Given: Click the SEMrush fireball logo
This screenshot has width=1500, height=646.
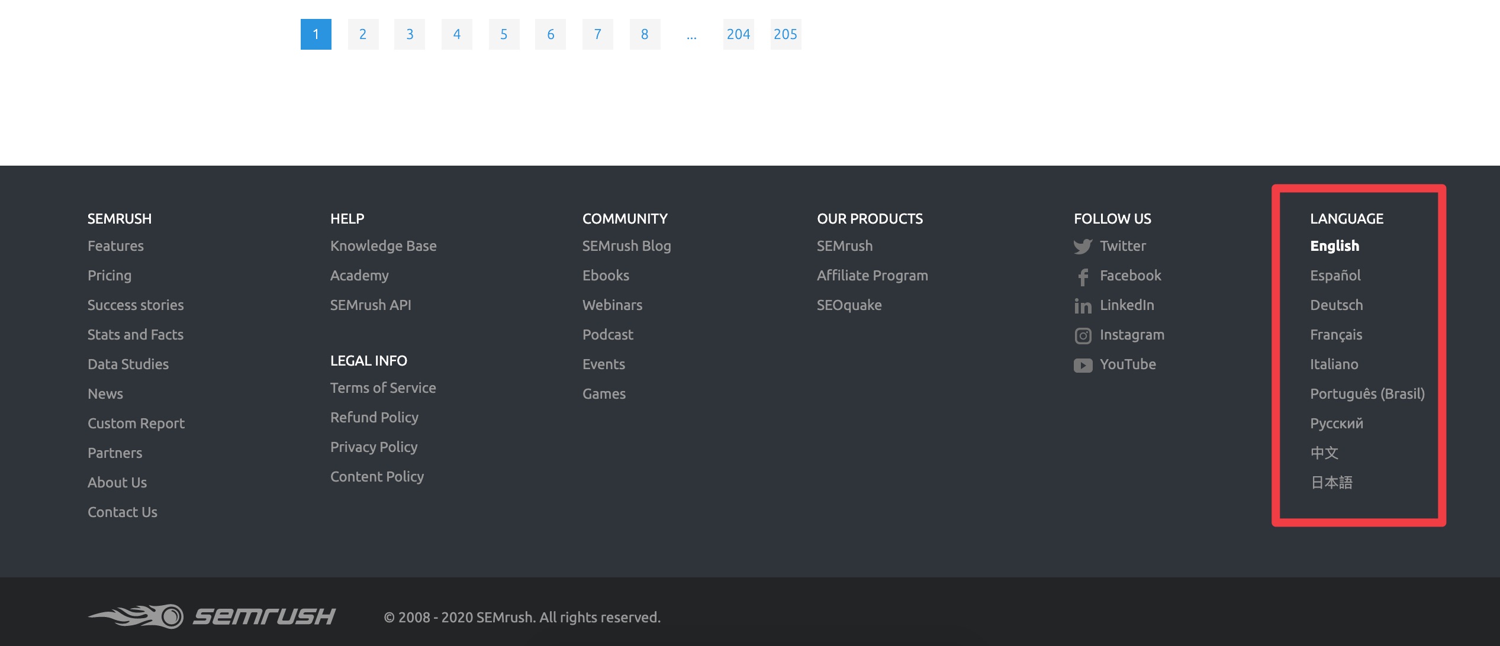Looking at the screenshot, I should pos(136,616).
